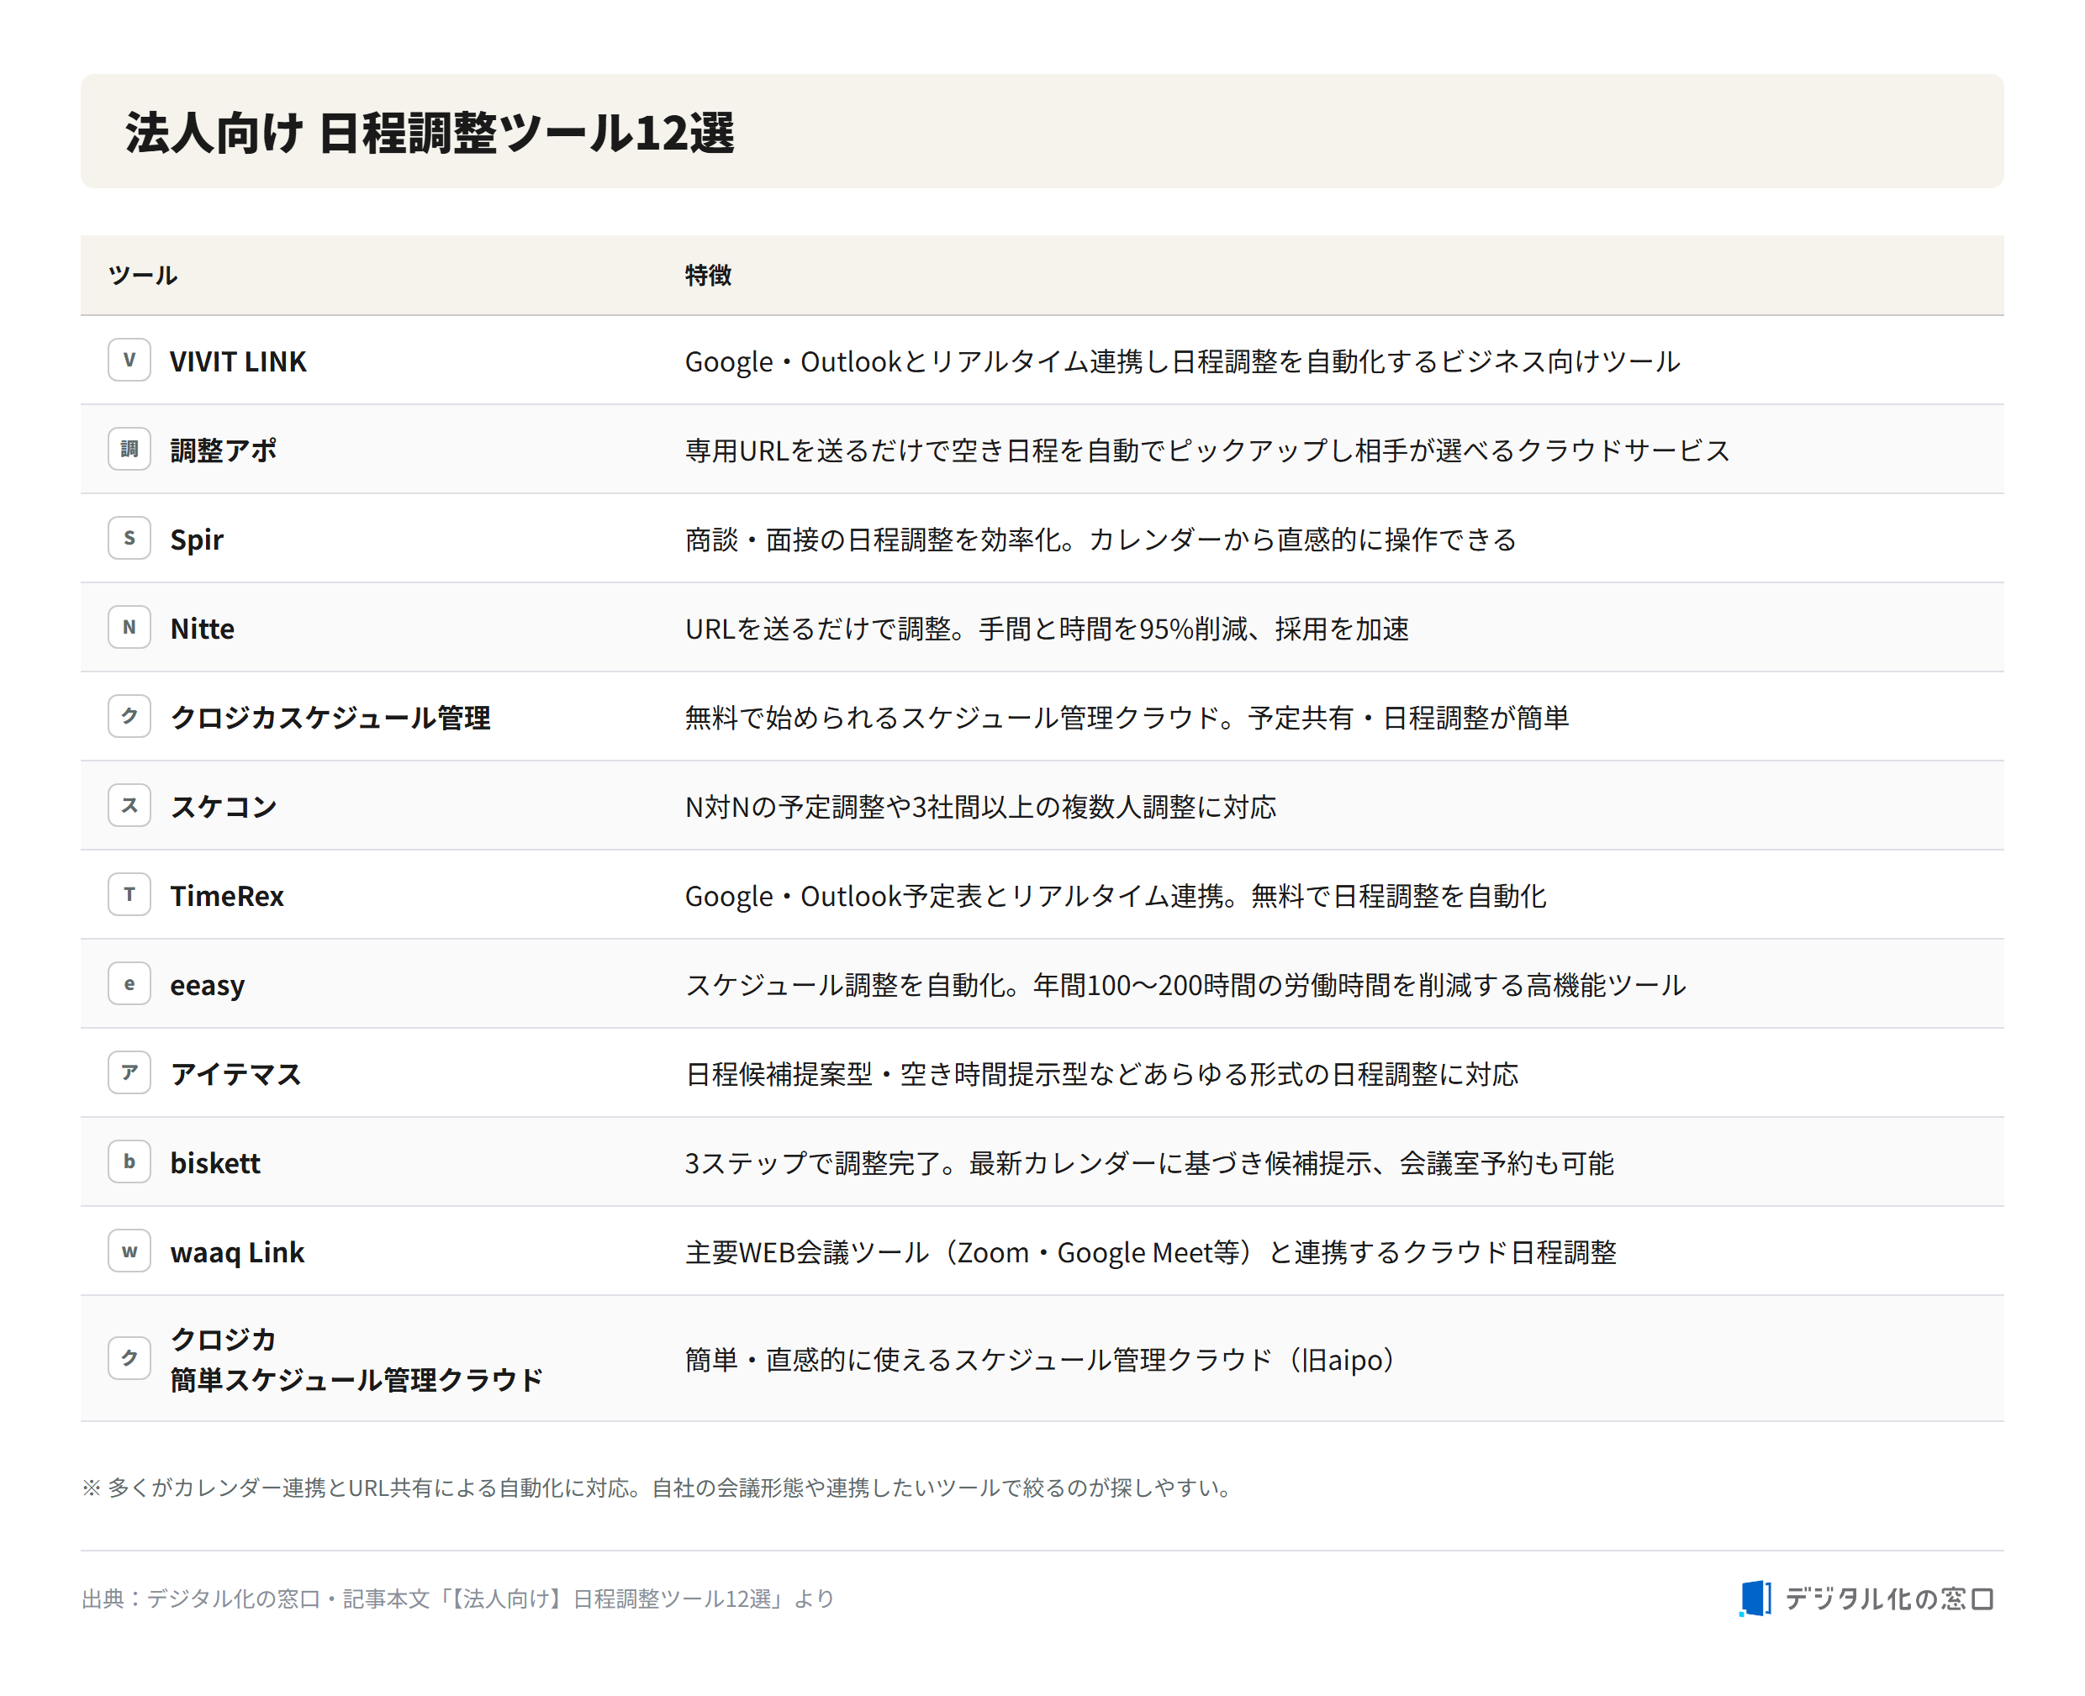Click the source line 出典：デジタル化の窓口
The height and width of the screenshot is (1696, 2085).
457,1599
